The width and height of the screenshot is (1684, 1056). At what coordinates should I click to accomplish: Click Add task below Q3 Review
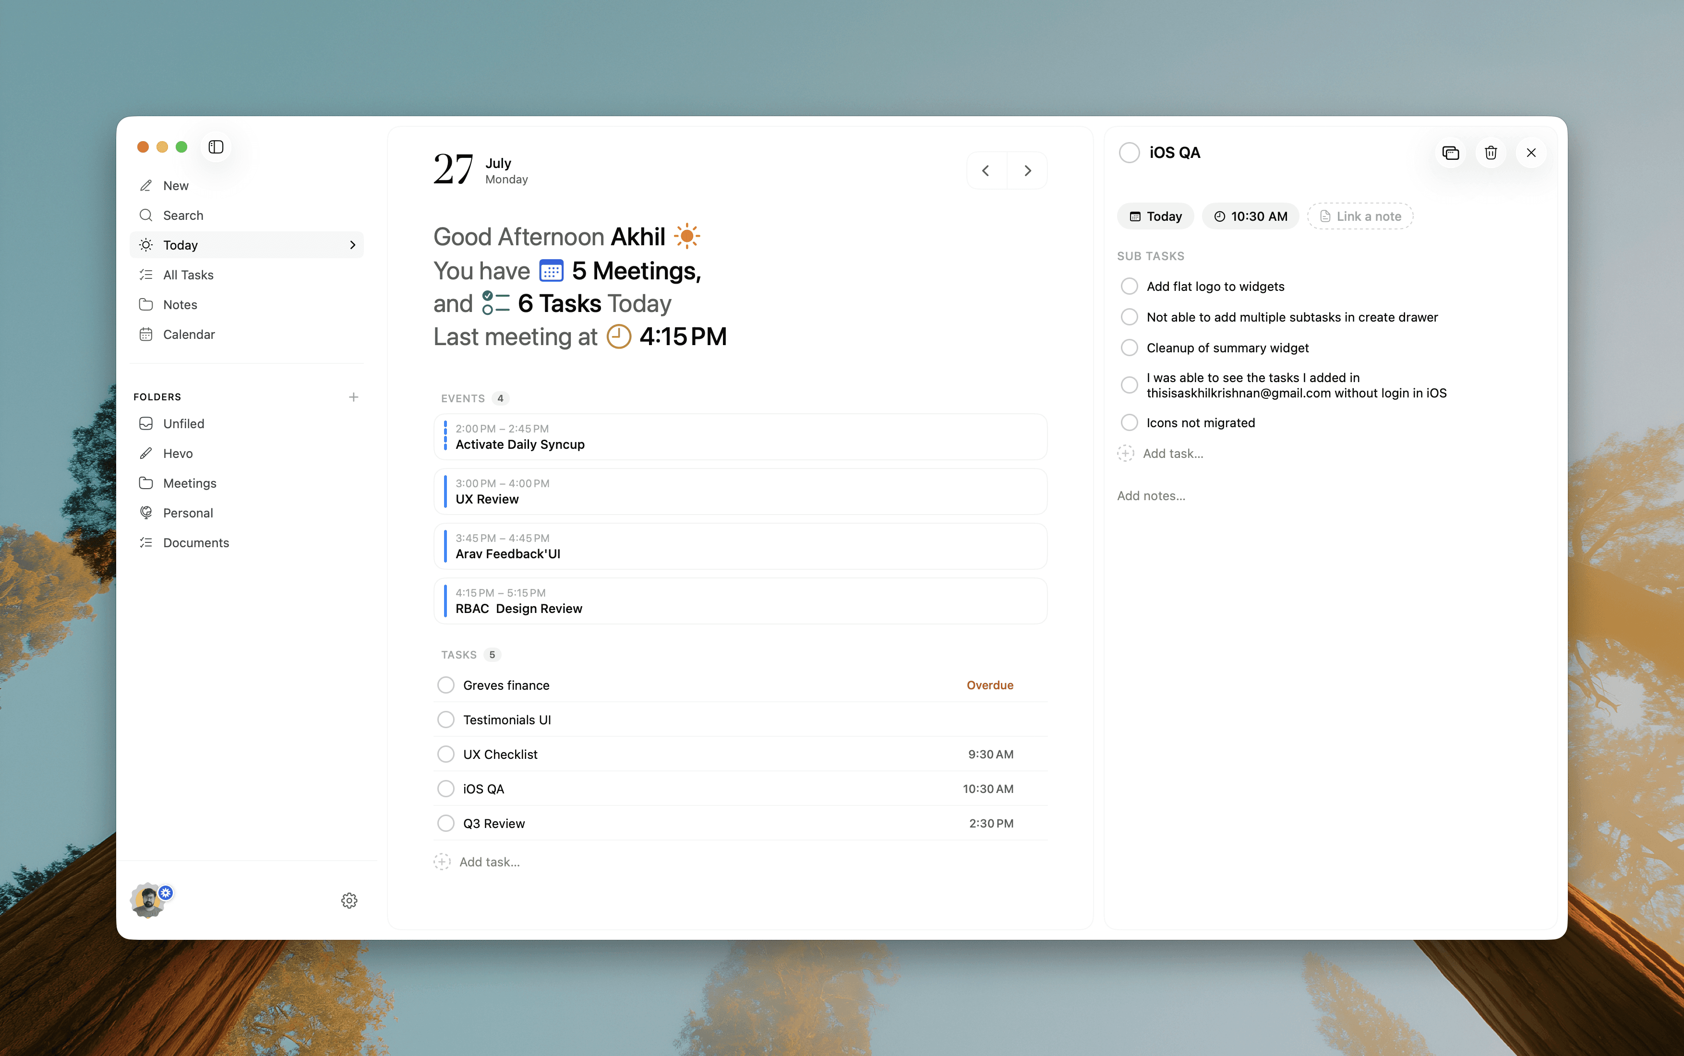[477, 862]
